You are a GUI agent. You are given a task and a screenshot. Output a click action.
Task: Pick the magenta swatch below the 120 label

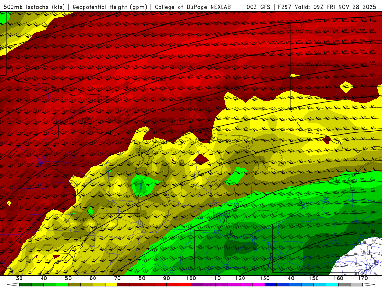246,285
